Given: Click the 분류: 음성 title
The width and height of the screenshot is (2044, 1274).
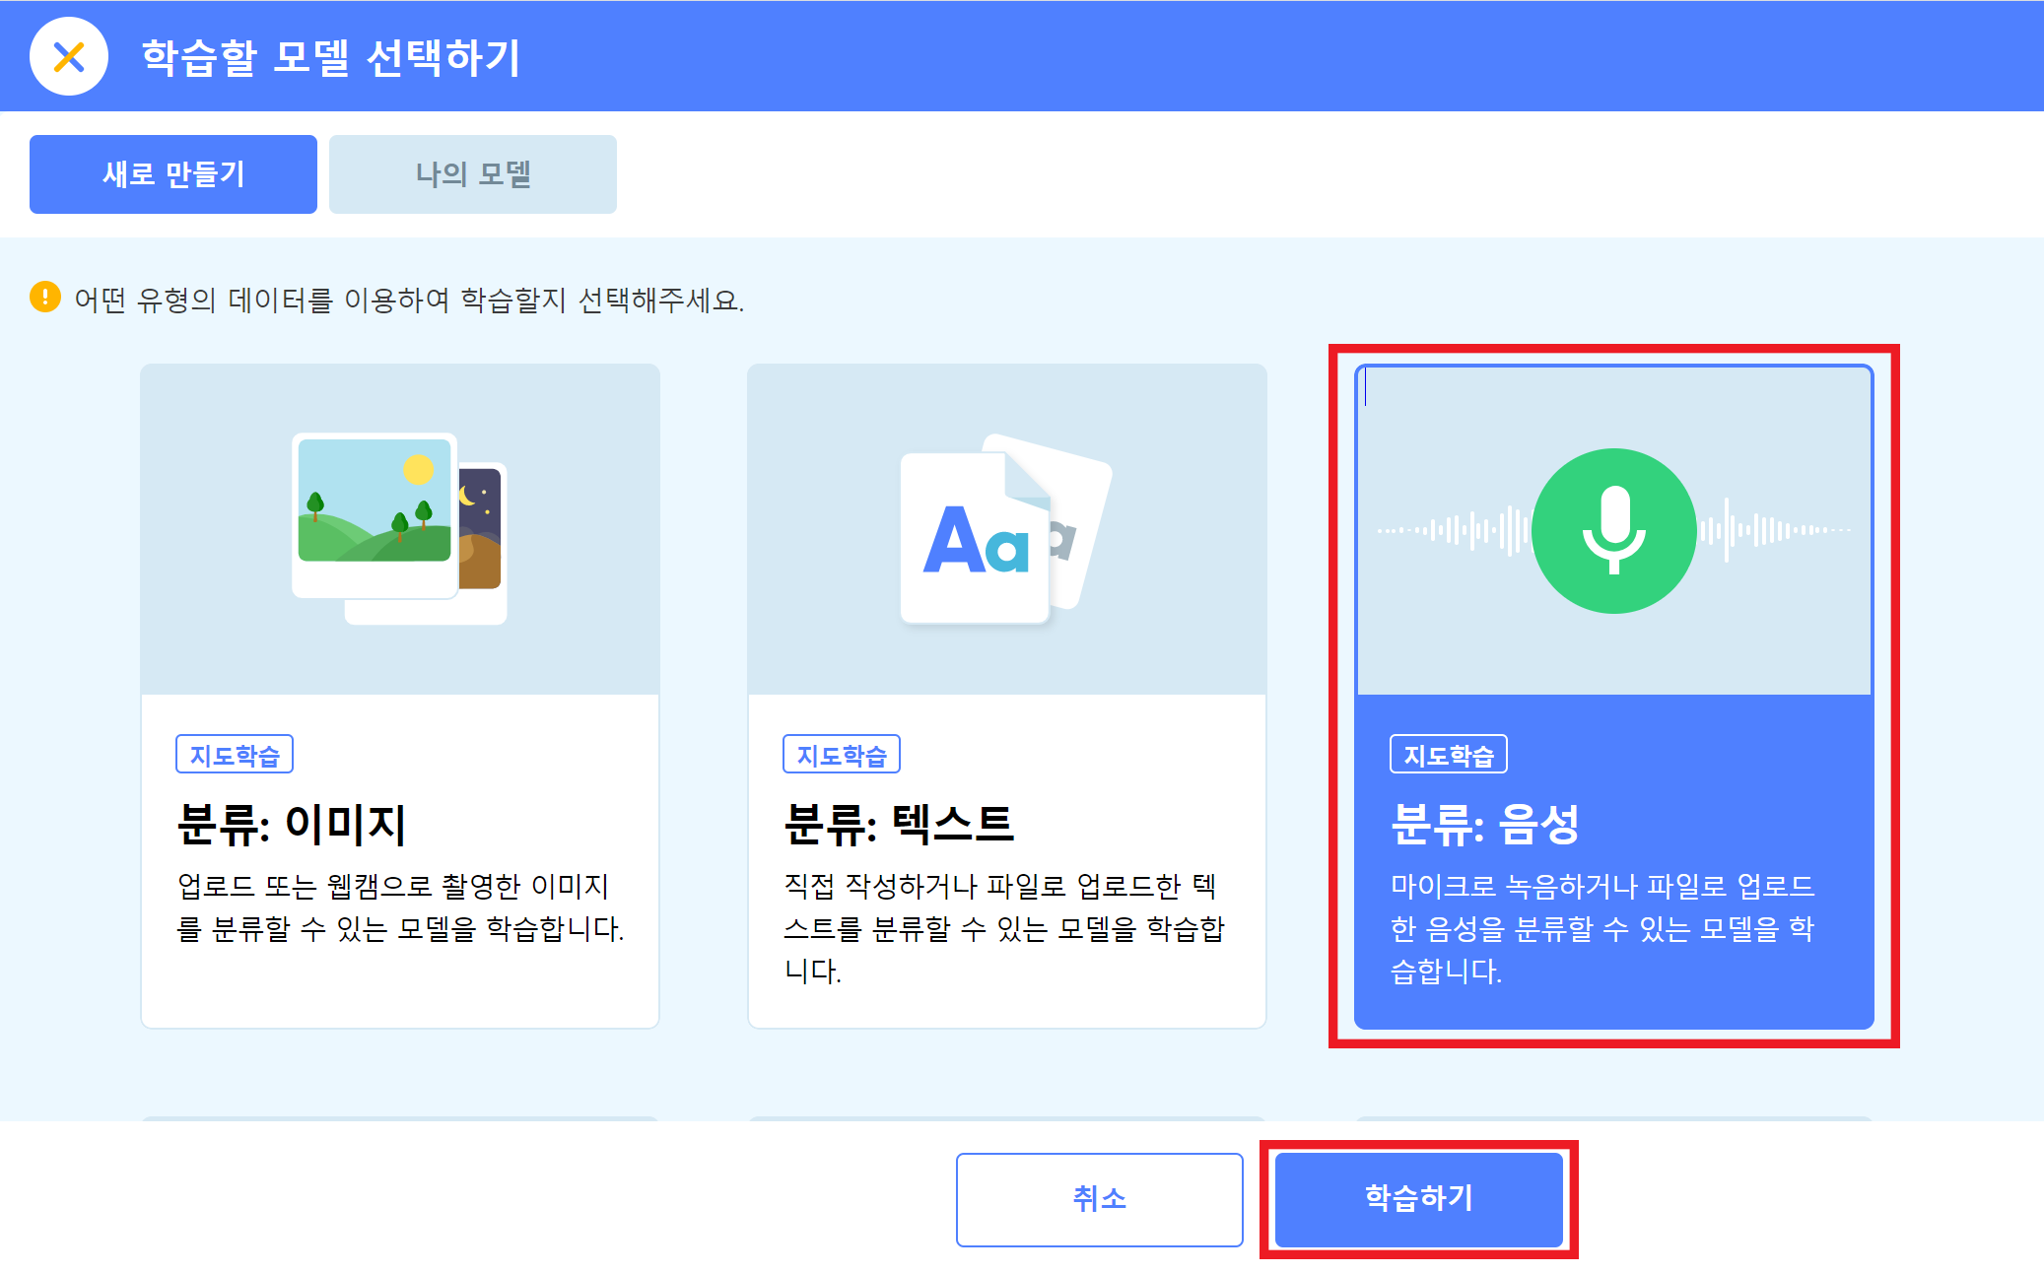Looking at the screenshot, I should tap(1485, 825).
